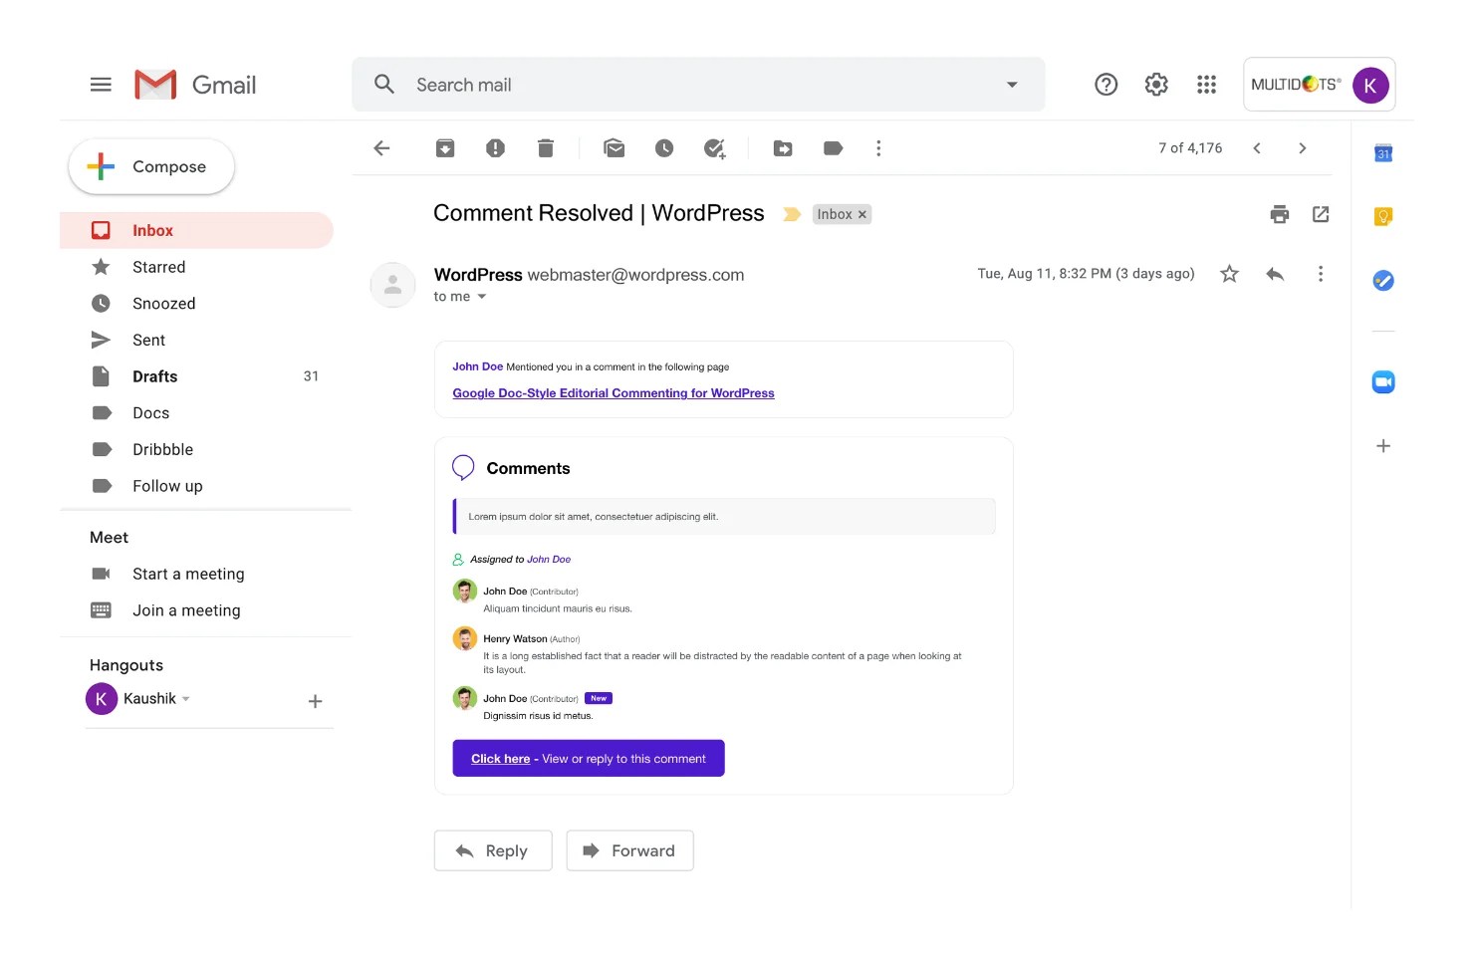Click the Gmail logo

point(195,85)
